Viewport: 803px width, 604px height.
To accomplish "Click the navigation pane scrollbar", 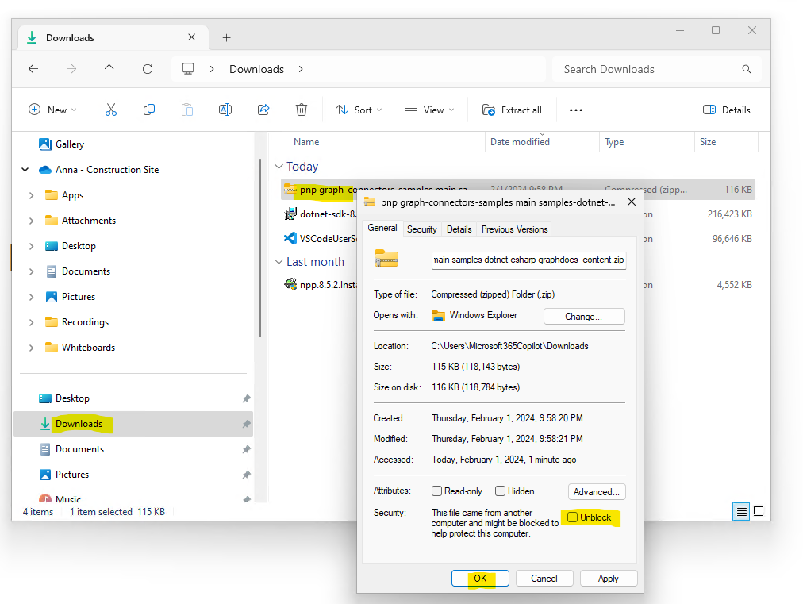I will pyautogui.click(x=260, y=248).
